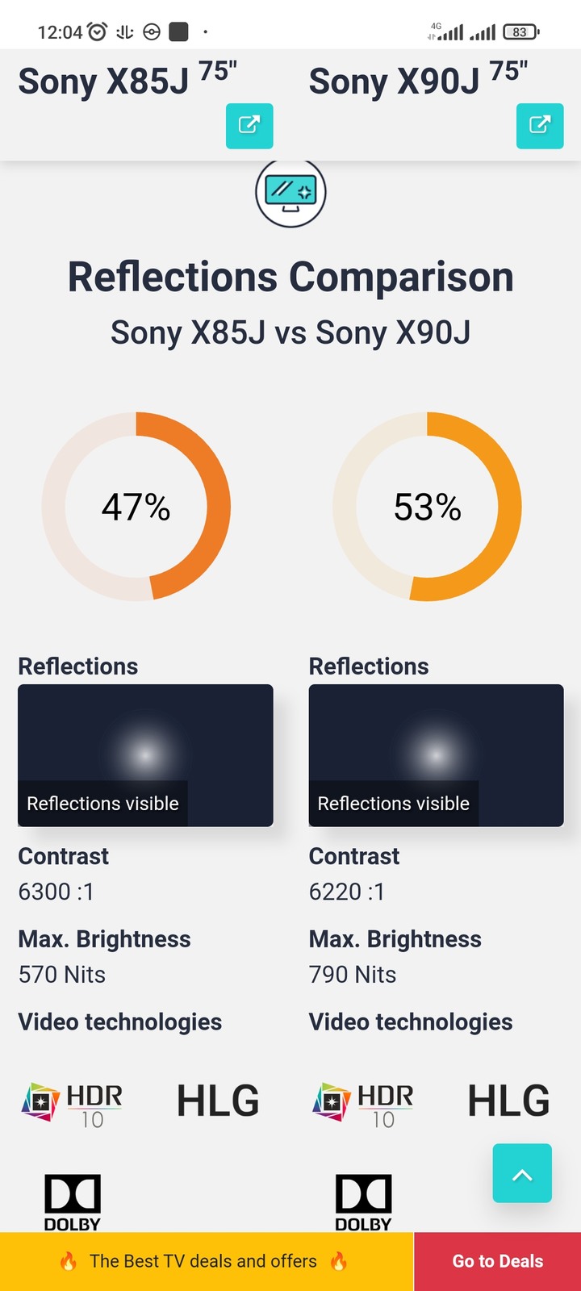Select the Sony X85J reflections thumbnail

(145, 755)
